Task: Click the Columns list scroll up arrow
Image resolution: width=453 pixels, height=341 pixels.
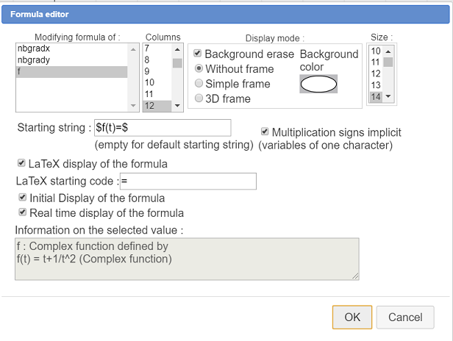Action: click(x=177, y=49)
